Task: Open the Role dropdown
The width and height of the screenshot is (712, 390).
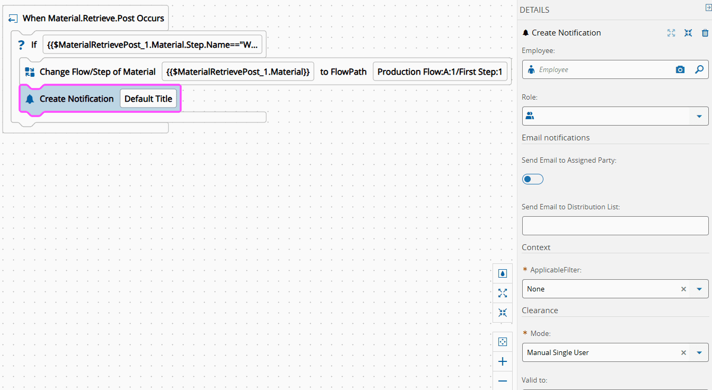Action: 699,116
